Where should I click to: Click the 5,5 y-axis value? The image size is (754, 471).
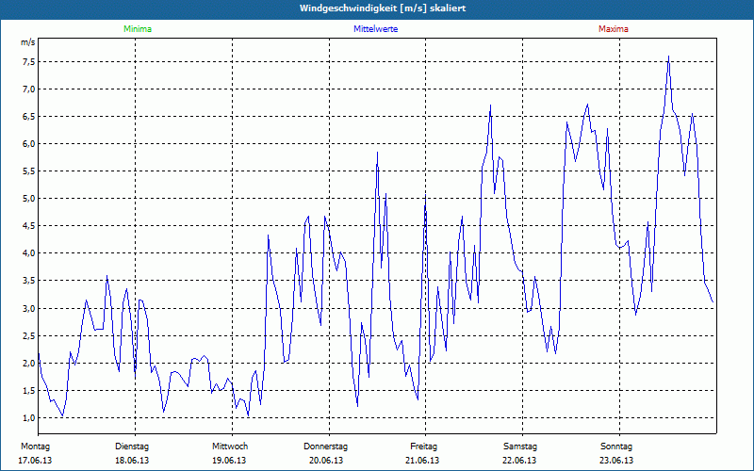point(28,171)
